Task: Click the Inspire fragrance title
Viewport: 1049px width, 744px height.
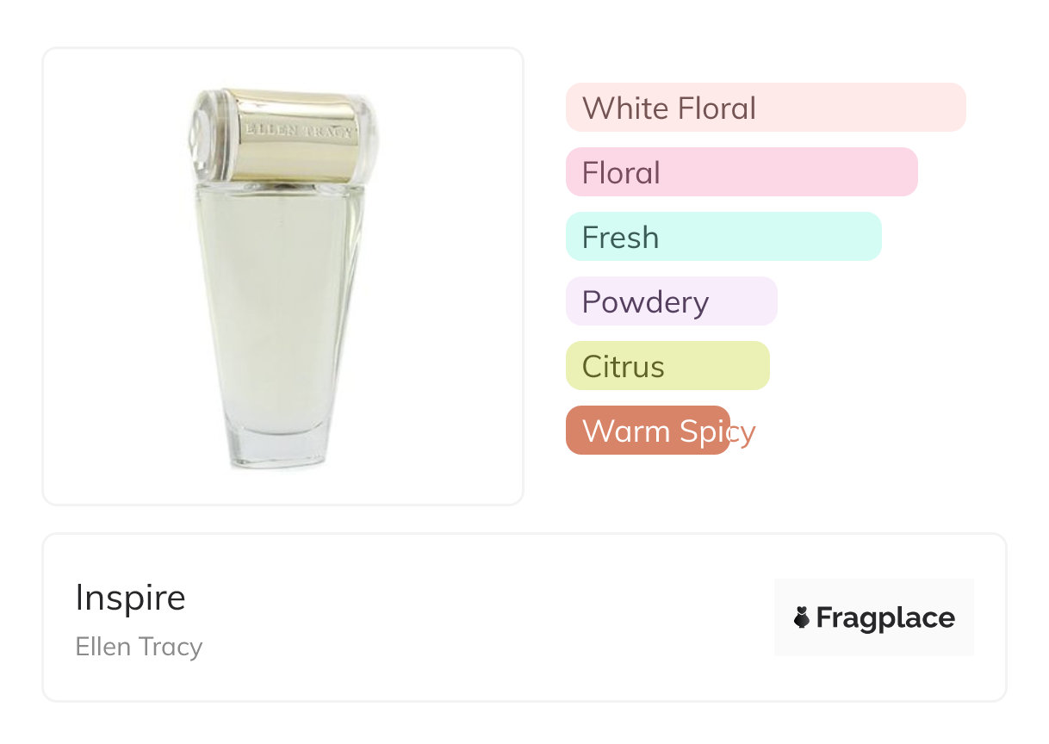Action: tap(130, 597)
